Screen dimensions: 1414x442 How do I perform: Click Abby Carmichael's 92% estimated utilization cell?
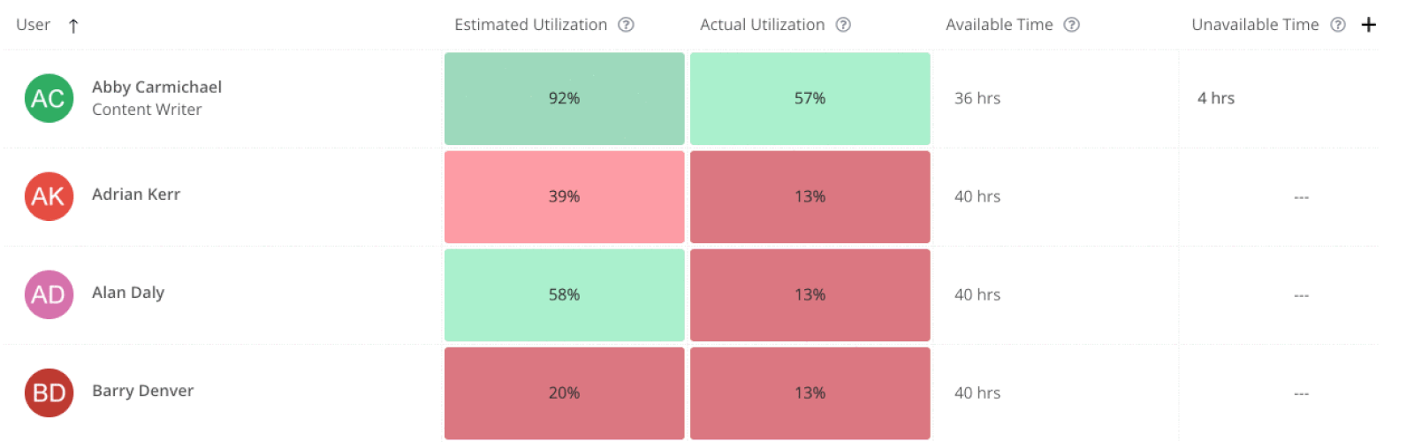pos(564,98)
